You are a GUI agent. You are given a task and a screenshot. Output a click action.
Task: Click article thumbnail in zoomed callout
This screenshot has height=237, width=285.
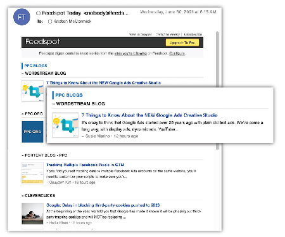[65, 125]
